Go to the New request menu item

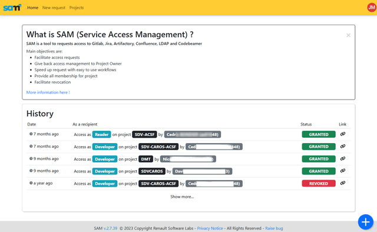tap(54, 8)
